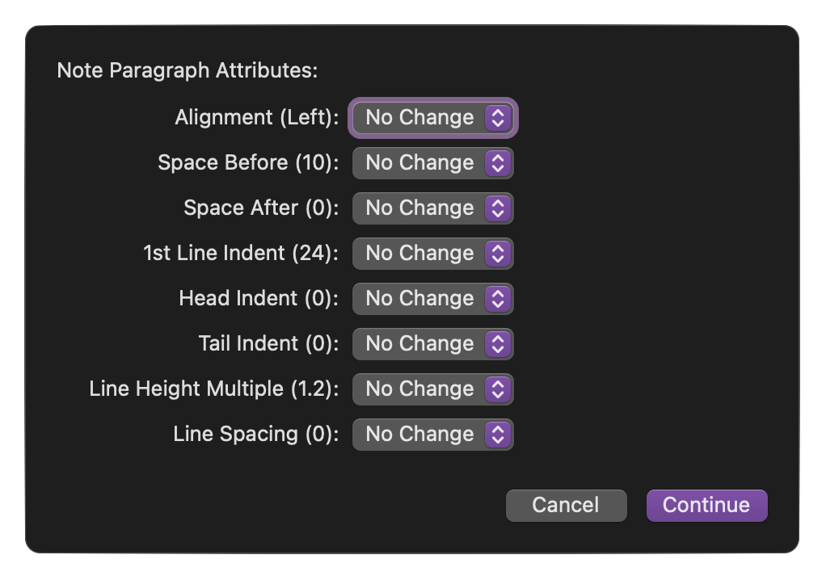Viewport: 826px width, 580px height.
Task: Expand the Space After popup menu
Action: [432, 208]
